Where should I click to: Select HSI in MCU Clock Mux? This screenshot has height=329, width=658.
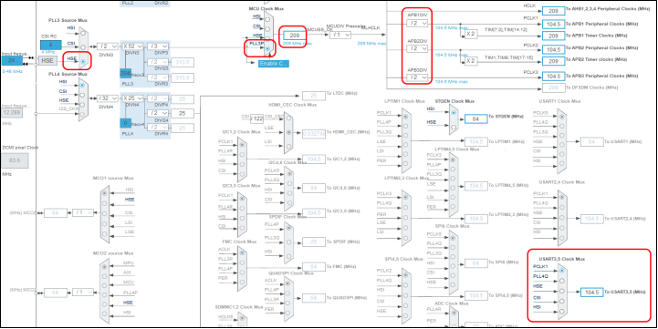tap(267, 19)
